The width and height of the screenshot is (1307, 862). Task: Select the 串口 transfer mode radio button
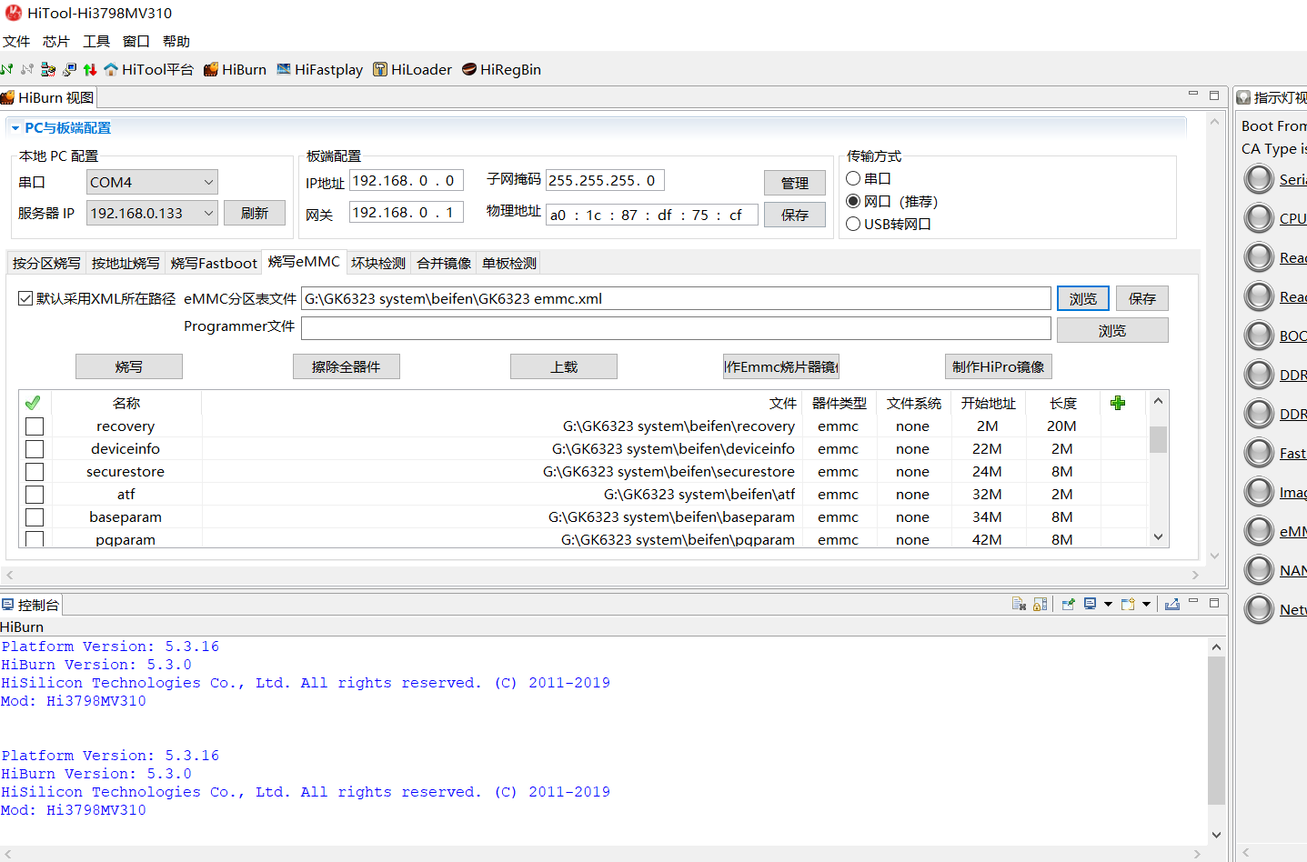click(x=853, y=178)
